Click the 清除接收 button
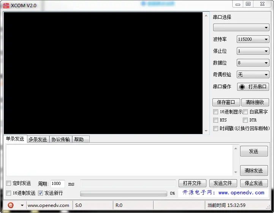The height and width of the screenshot is (213, 274). coord(255,102)
